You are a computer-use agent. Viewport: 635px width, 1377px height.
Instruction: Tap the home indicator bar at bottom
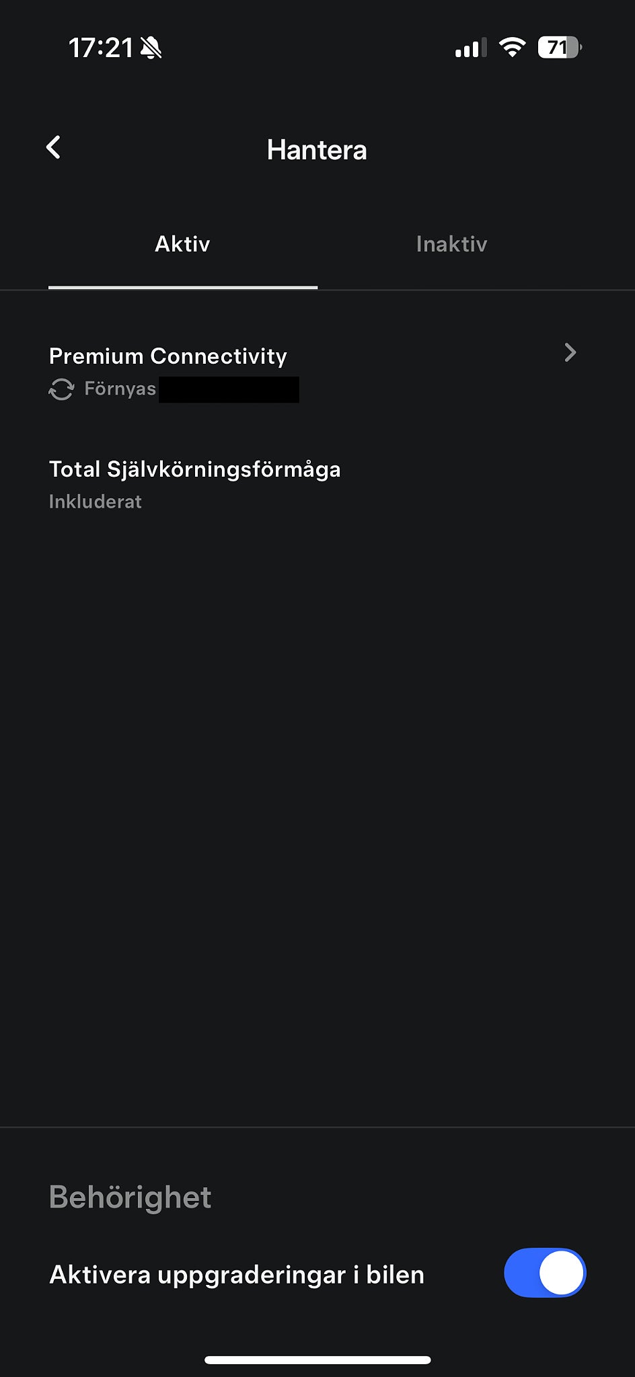[x=317, y=1360]
